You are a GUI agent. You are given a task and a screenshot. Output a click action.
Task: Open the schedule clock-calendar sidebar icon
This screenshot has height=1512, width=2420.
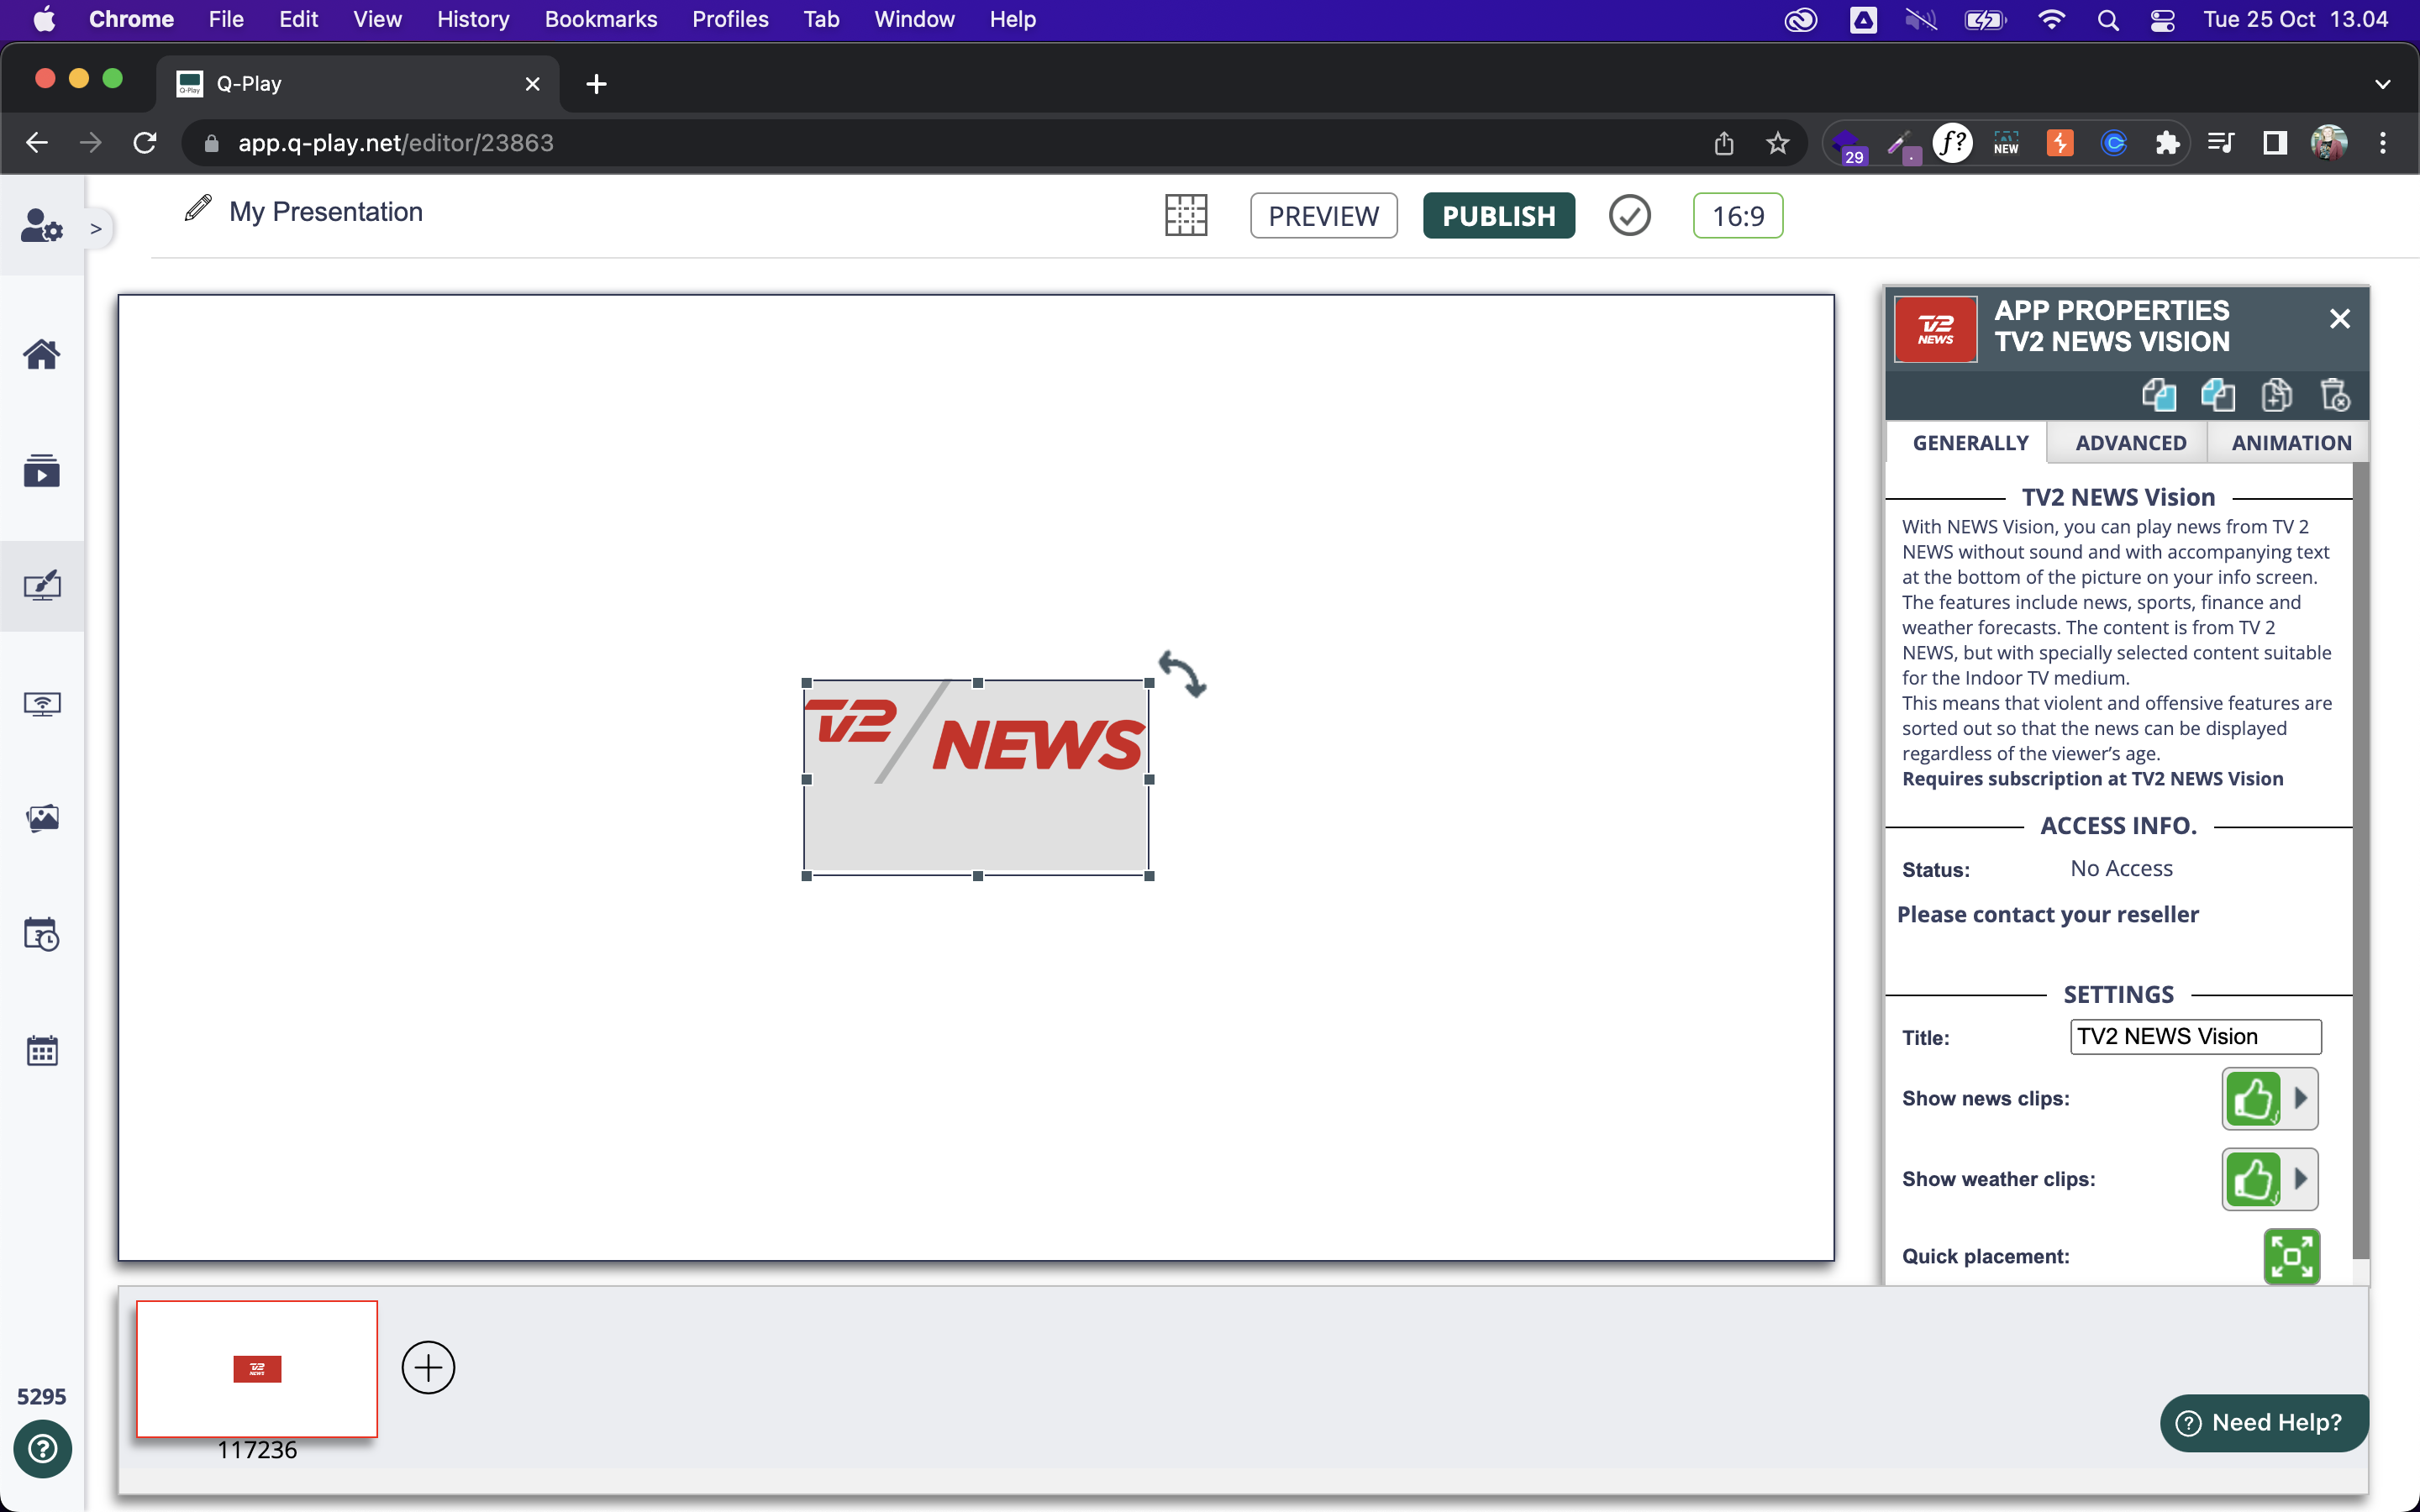tap(42, 935)
